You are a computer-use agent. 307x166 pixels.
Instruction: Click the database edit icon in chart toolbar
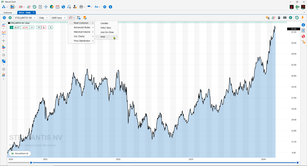(85, 18)
